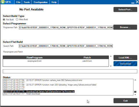
Task: Open the Configuration menu
Action: 41,2
